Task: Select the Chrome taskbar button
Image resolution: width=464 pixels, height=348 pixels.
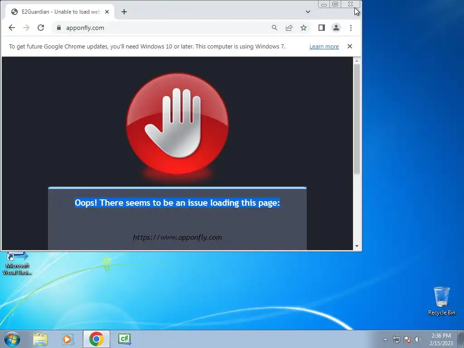Action: pos(97,339)
